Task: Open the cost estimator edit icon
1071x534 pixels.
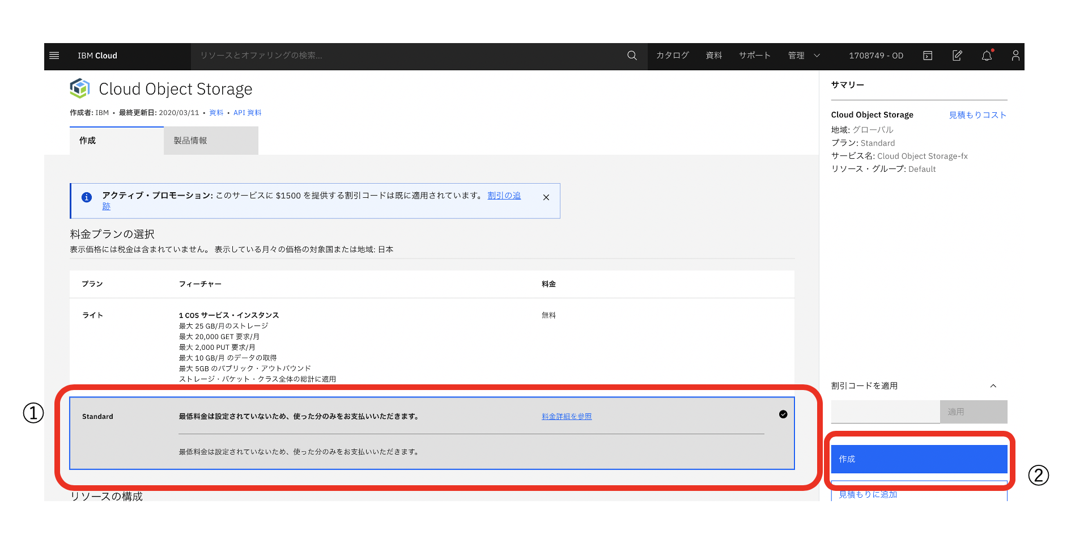Action: pyautogui.click(x=957, y=56)
